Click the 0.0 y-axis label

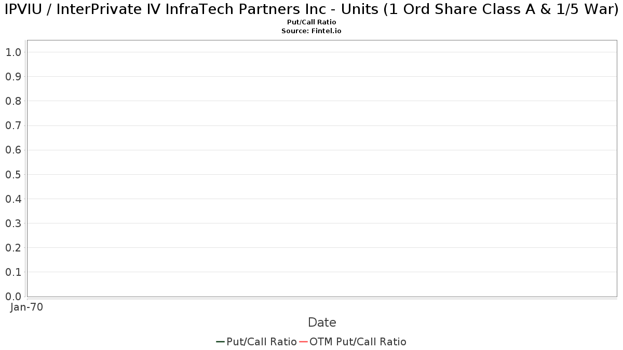tap(13, 297)
